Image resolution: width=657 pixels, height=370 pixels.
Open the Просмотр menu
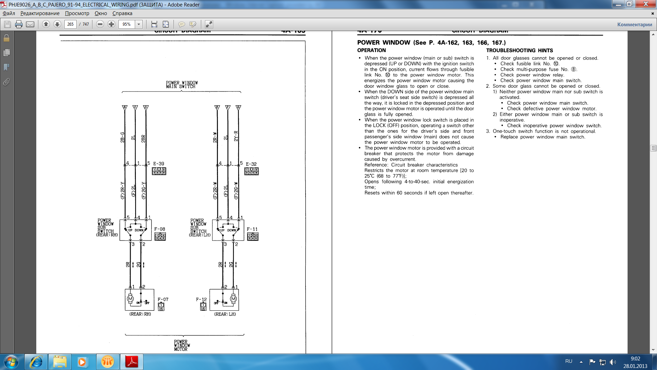pos(77,13)
